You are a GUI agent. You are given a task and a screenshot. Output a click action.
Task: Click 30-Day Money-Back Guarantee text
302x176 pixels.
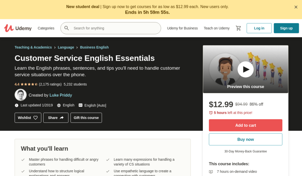coord(245,151)
